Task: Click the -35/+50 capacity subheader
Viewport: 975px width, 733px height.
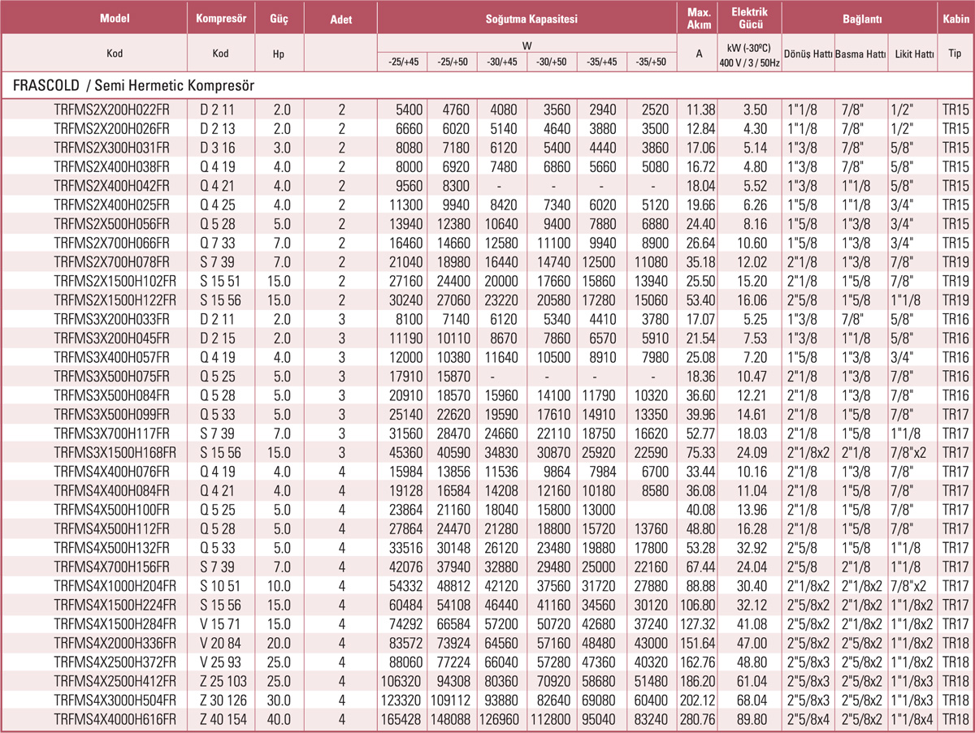Action: point(651,62)
